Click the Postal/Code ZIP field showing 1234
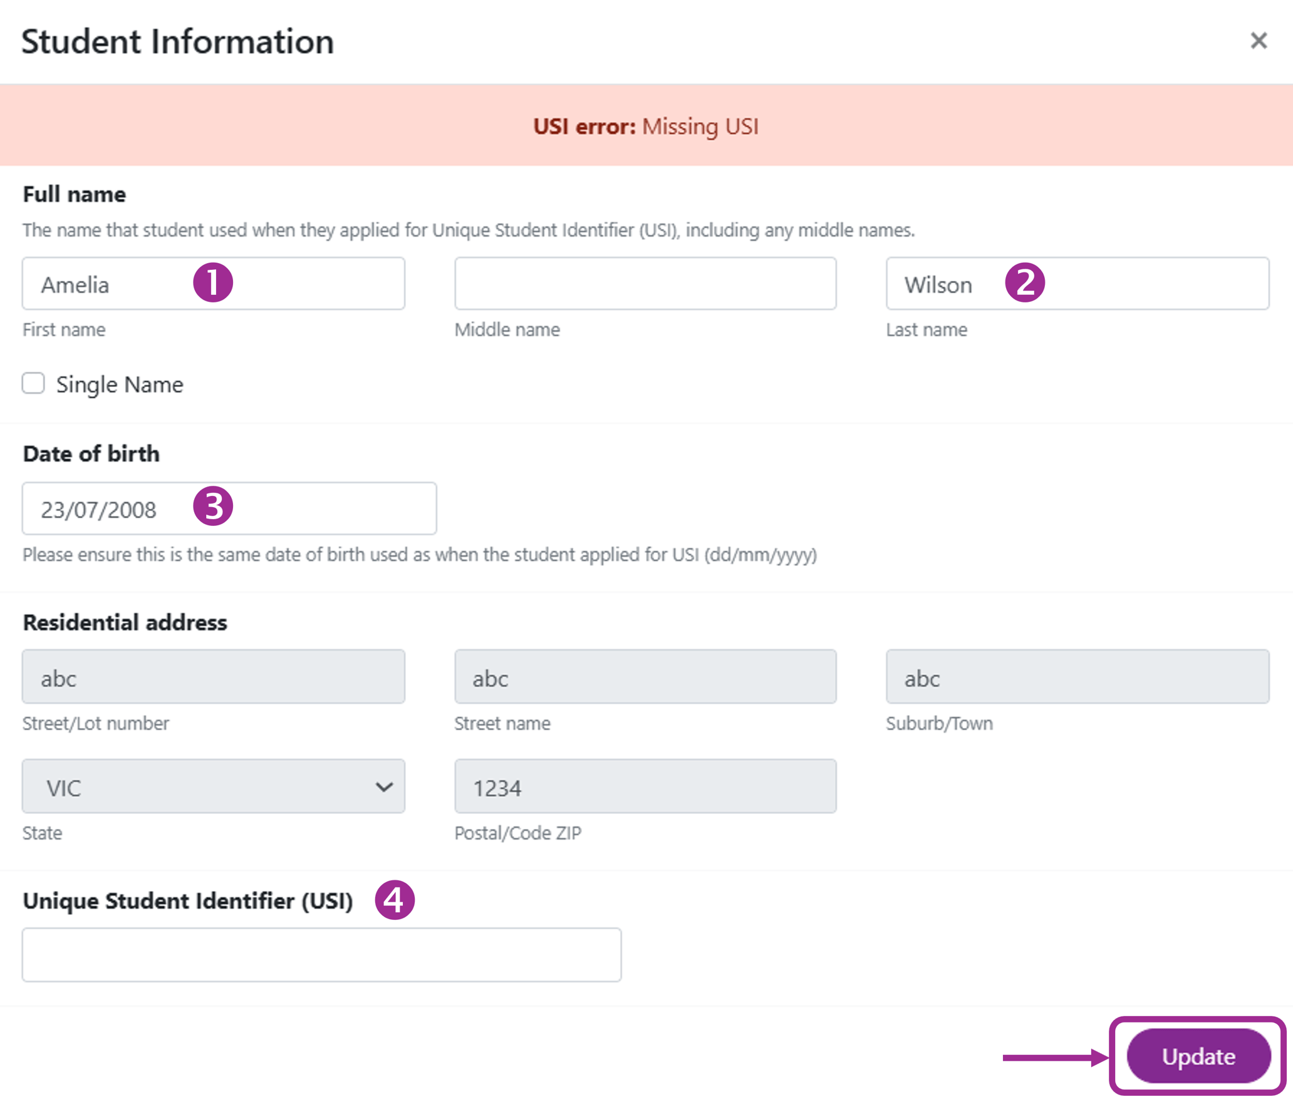Image resolution: width=1293 pixels, height=1102 pixels. [x=645, y=786]
